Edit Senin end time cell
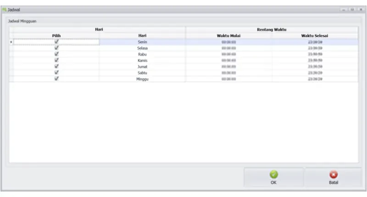The height and width of the screenshot is (197, 367). tap(315, 42)
